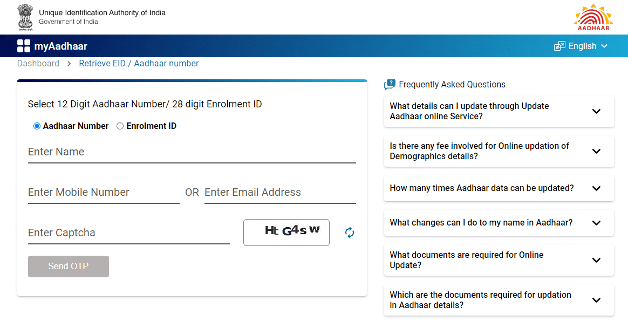Click the Government of India emblem
The height and width of the screenshot is (321, 628).
[25, 17]
